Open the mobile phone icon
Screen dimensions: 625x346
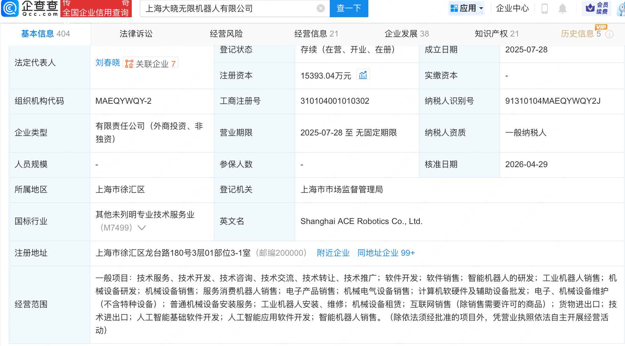(x=545, y=8)
